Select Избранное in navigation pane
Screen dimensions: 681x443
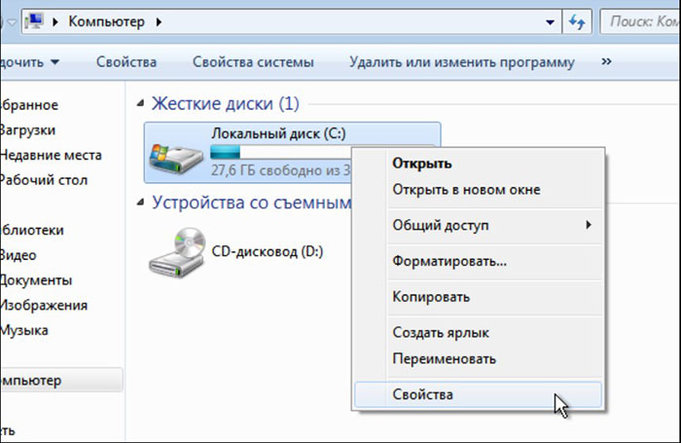pyautogui.click(x=29, y=105)
